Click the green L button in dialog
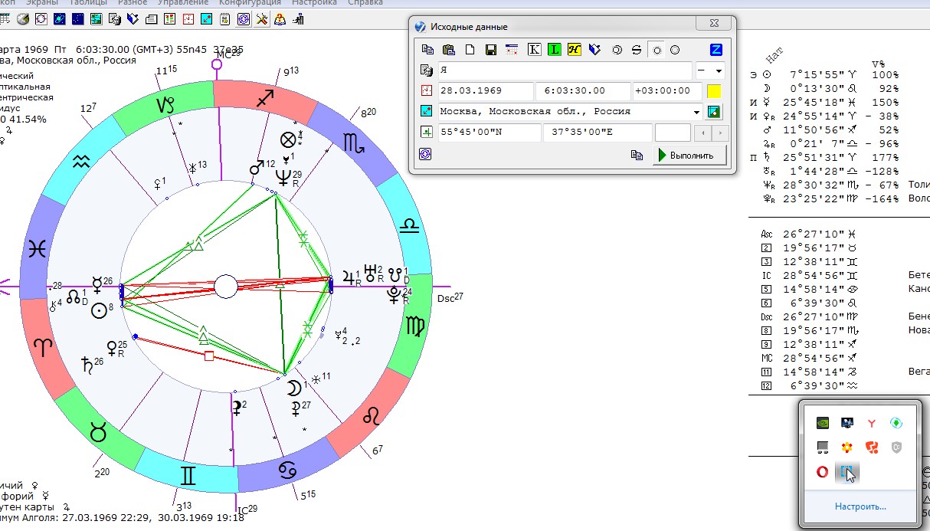 tap(555, 50)
